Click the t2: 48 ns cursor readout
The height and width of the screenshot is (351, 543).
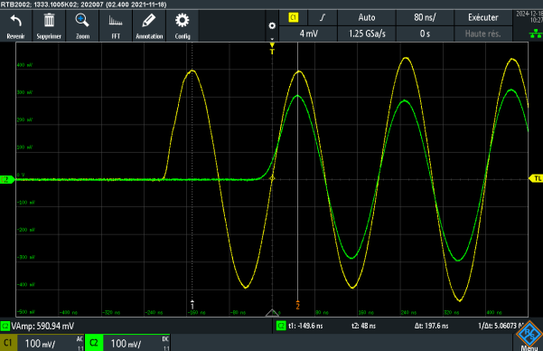[363, 326]
